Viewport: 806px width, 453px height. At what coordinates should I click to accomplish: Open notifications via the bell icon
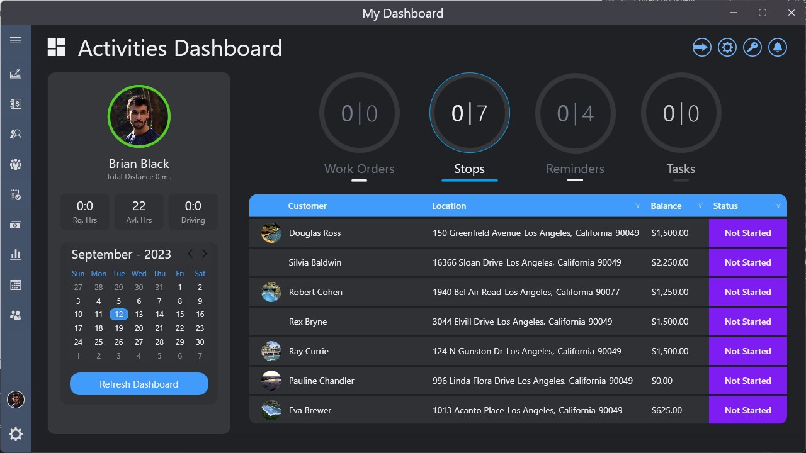point(777,47)
